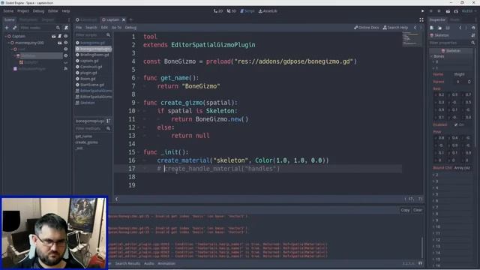Switch to the Construct scene tab

[87, 20]
